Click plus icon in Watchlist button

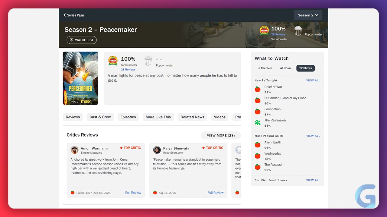[x=72, y=40]
